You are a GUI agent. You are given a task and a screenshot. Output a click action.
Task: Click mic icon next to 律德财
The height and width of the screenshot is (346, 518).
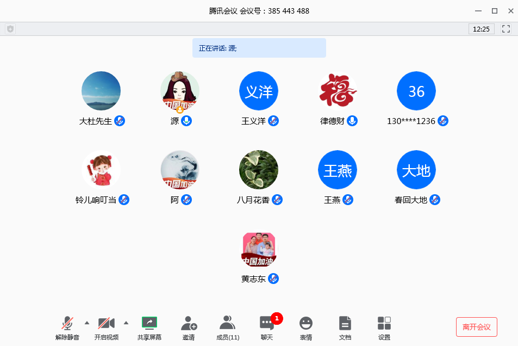(x=352, y=121)
